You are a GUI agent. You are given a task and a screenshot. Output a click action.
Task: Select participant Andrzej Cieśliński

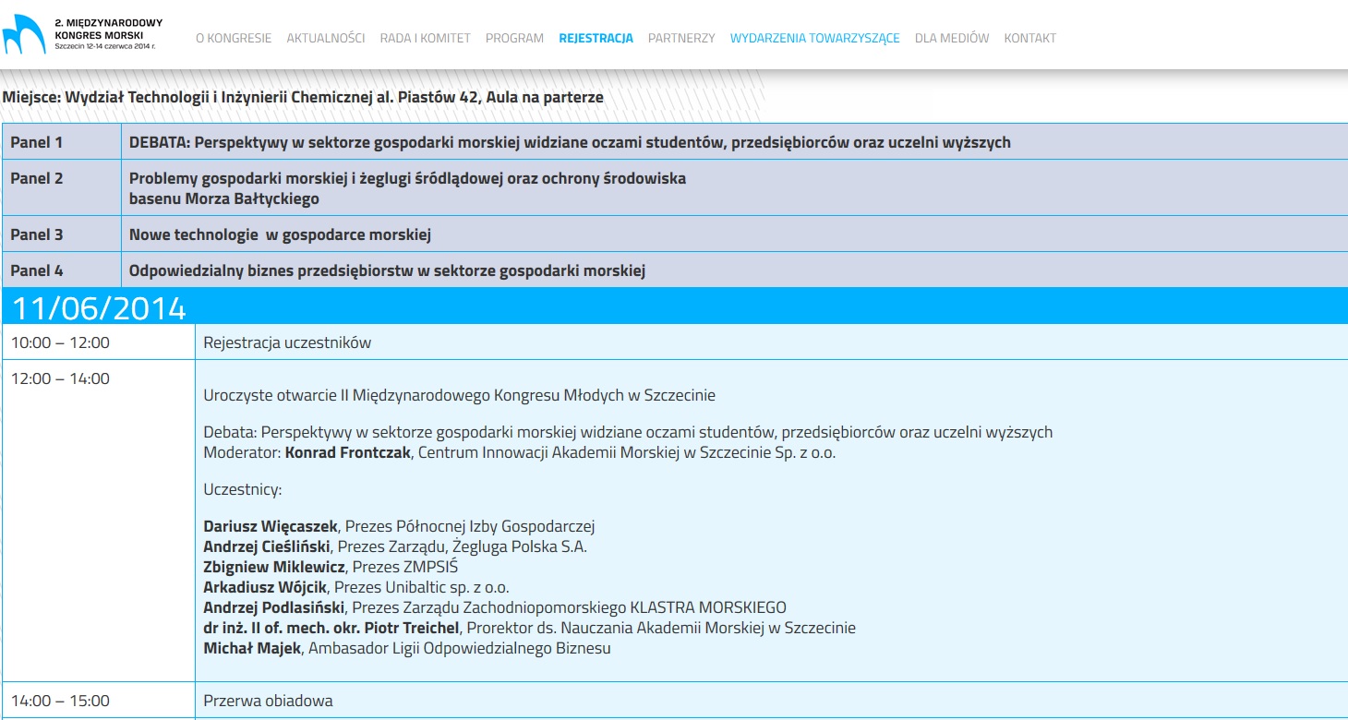267,546
